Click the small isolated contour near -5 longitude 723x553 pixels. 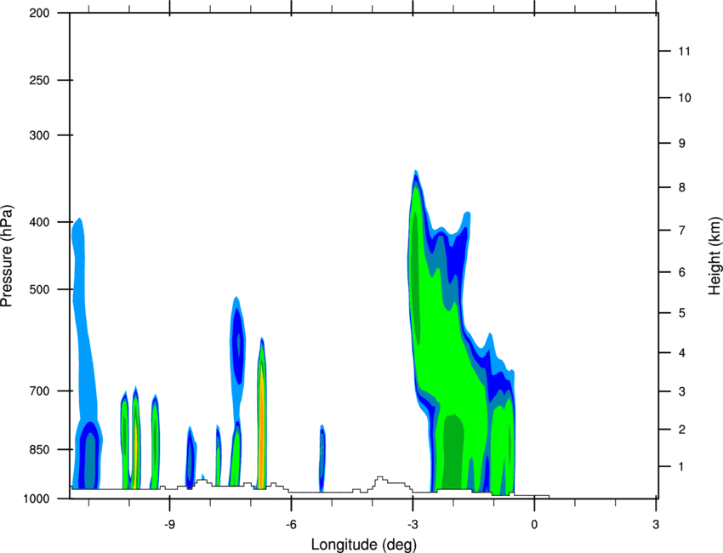(322, 458)
